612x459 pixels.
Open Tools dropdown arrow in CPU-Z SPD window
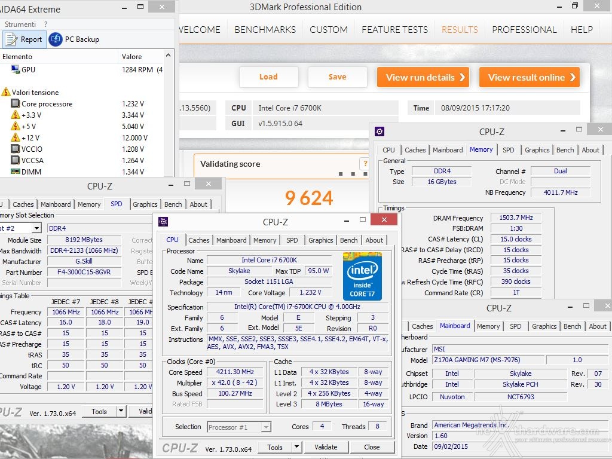[x=121, y=411]
